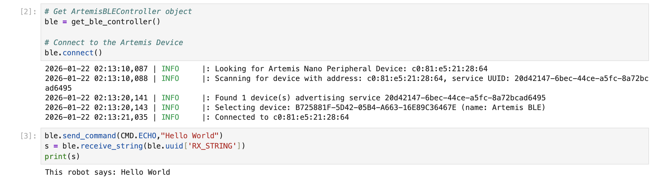Click the 'RX_STRING' dictionary key

click(212, 146)
